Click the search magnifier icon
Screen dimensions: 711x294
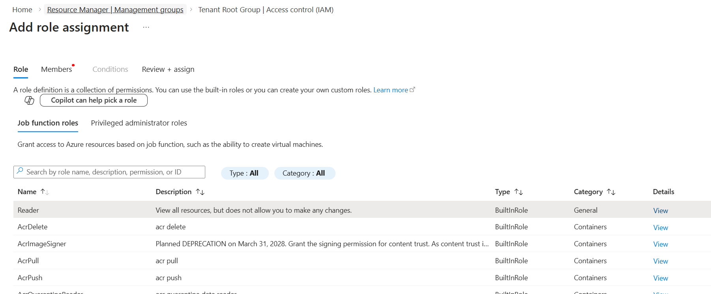tap(20, 172)
